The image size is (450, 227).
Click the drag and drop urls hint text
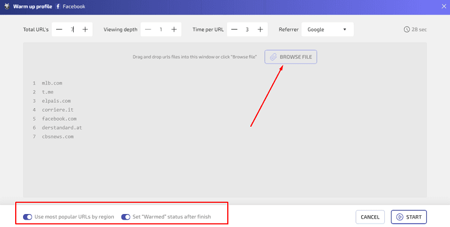coord(195,57)
